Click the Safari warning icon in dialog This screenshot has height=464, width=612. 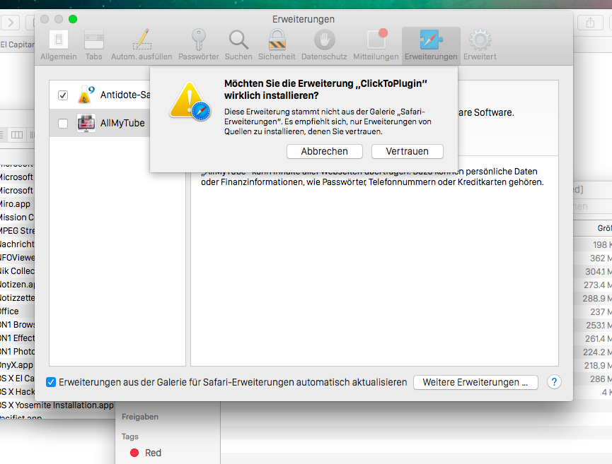pyautogui.click(x=190, y=101)
